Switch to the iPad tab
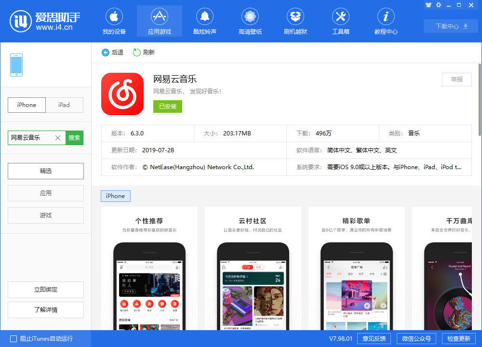482x347 pixels. tap(64, 105)
